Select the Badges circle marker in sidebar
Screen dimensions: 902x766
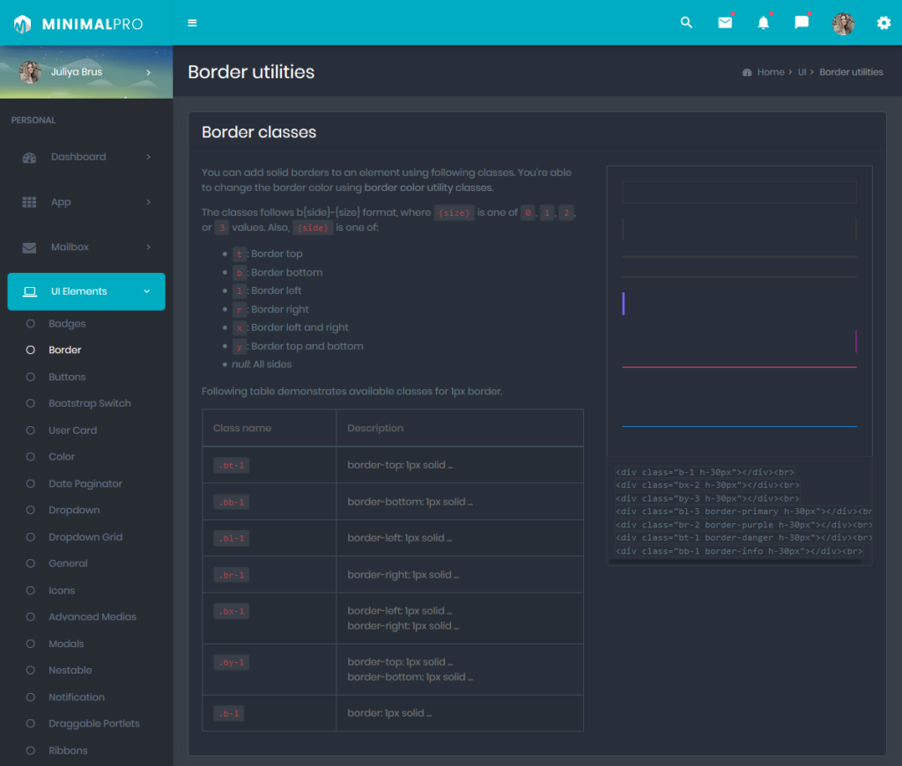pos(31,323)
